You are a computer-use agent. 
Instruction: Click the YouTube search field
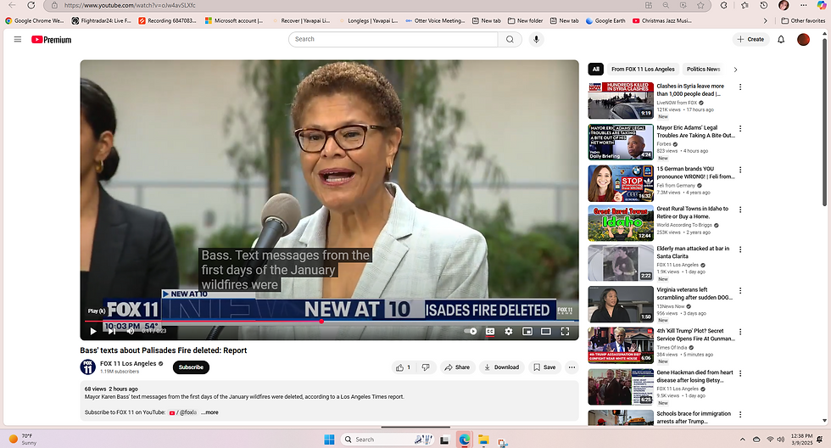pos(393,39)
